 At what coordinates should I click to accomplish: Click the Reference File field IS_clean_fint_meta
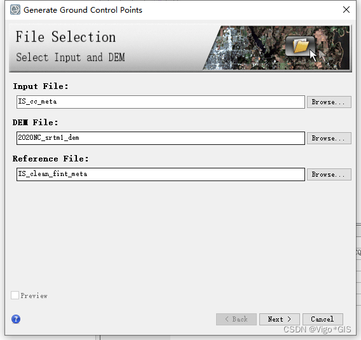161,174
